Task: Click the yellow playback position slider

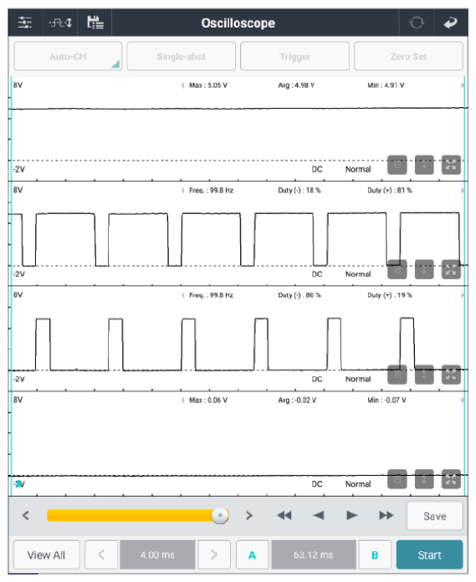Action: click(138, 516)
